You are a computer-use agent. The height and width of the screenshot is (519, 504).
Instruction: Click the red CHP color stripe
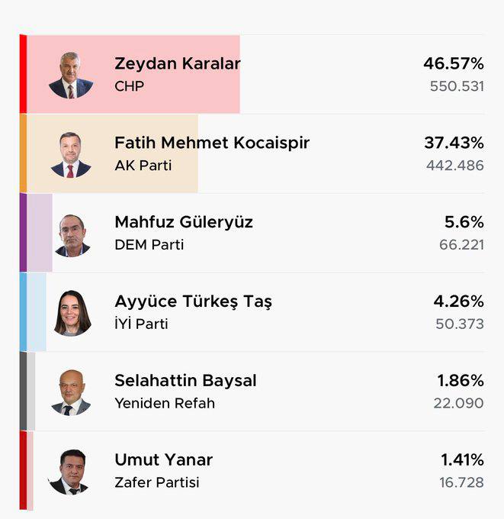point(23,74)
